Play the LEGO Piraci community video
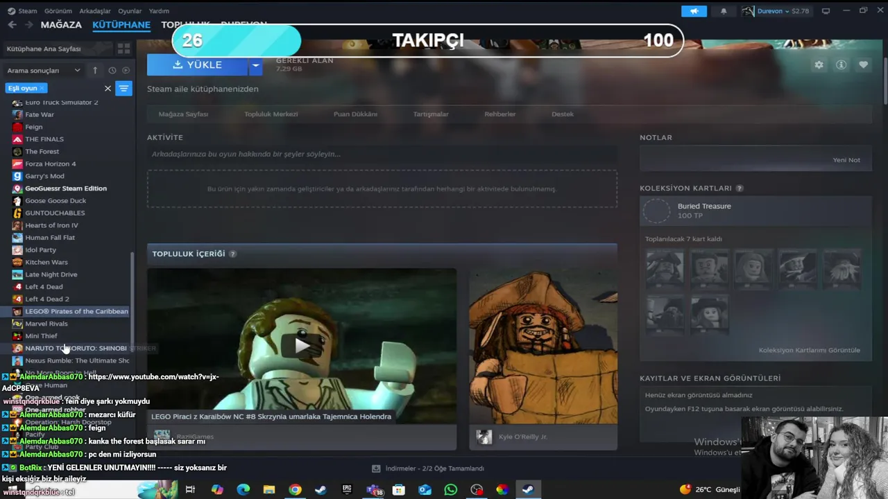This screenshot has height=499, width=888. (x=302, y=345)
